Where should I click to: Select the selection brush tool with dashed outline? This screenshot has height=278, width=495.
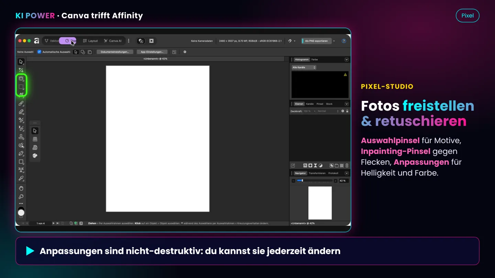(x=21, y=79)
